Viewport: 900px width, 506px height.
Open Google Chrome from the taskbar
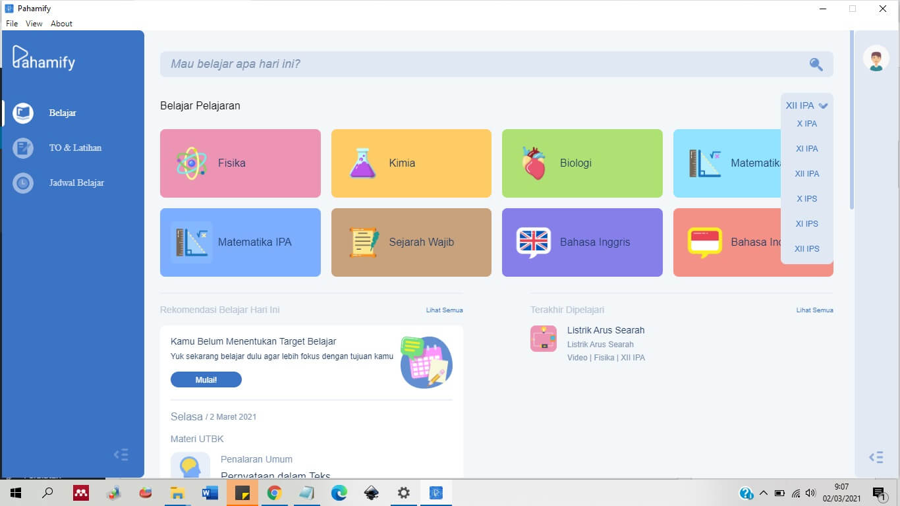(275, 493)
